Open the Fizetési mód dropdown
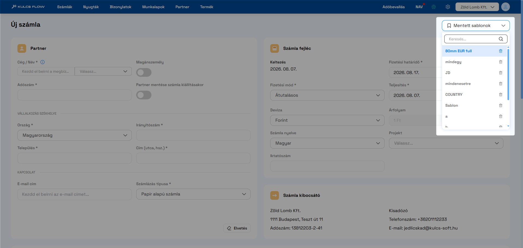The height and width of the screenshot is (248, 523). click(x=327, y=95)
